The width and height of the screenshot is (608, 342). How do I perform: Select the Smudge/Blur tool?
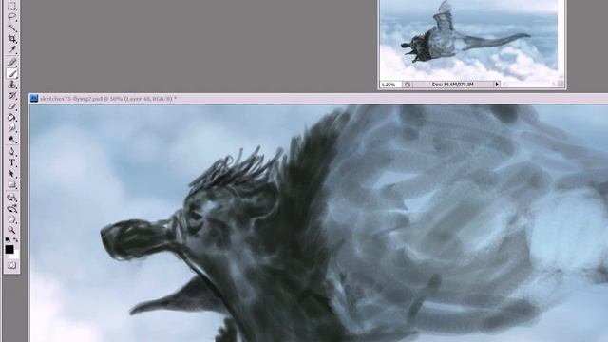[x=12, y=128]
